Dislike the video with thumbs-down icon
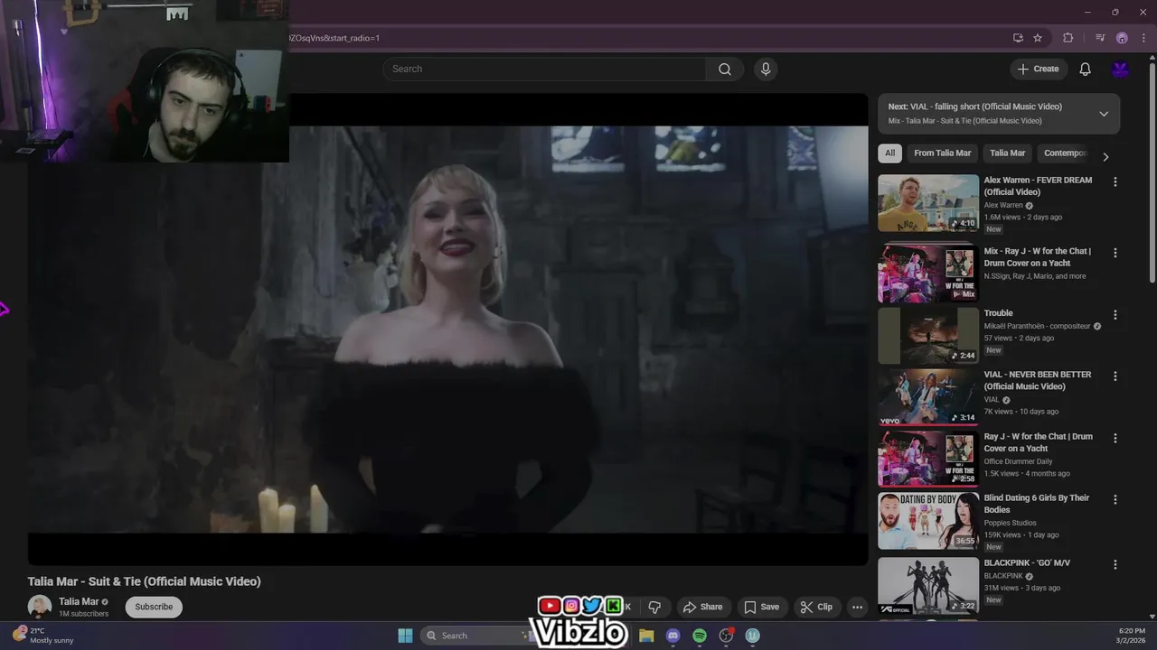Screen dimensions: 1157x650 654,608
